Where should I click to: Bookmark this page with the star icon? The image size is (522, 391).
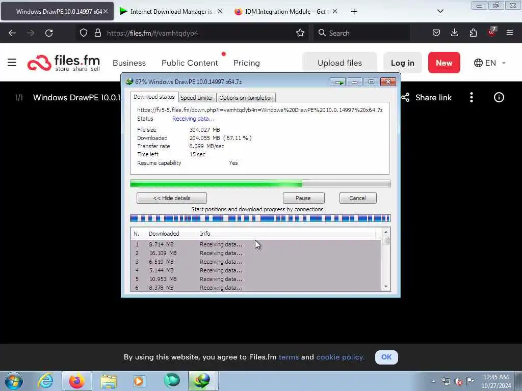tap(300, 33)
